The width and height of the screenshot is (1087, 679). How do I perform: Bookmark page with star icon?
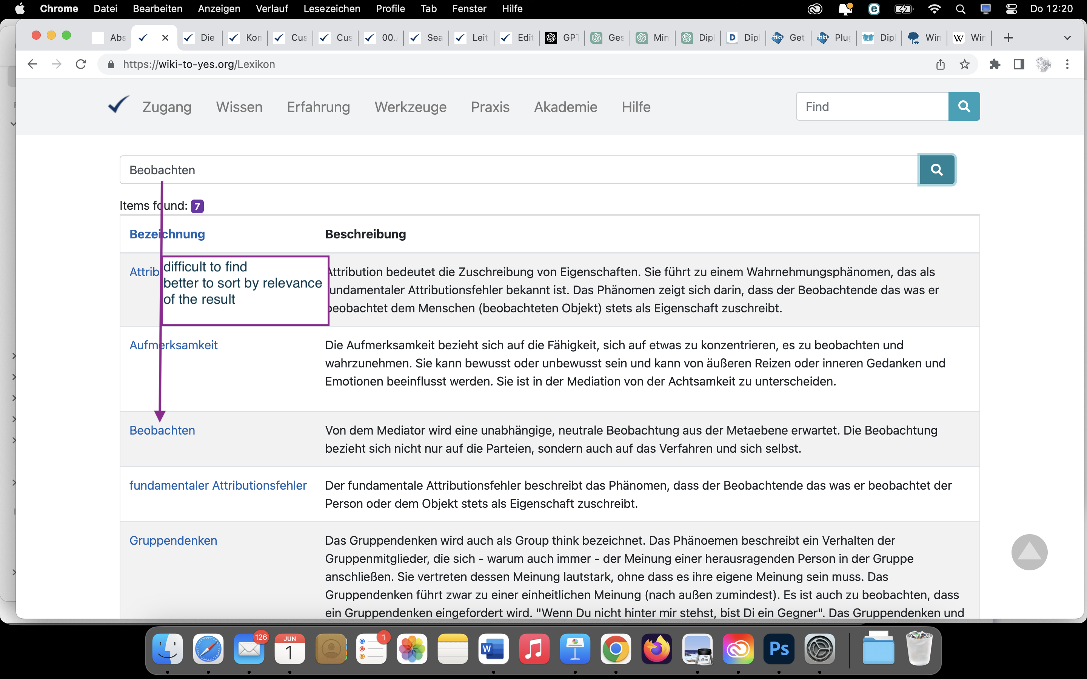pyautogui.click(x=964, y=64)
